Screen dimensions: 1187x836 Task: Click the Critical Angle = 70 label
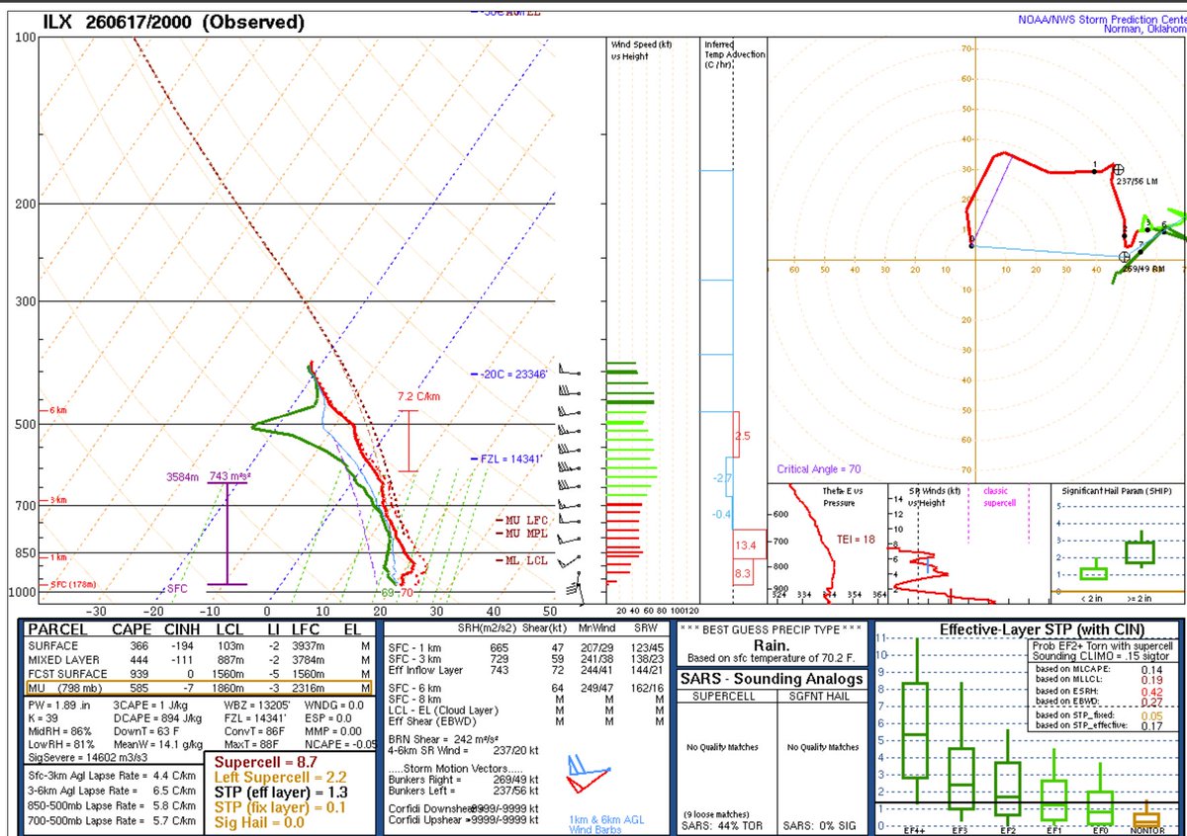click(x=818, y=469)
